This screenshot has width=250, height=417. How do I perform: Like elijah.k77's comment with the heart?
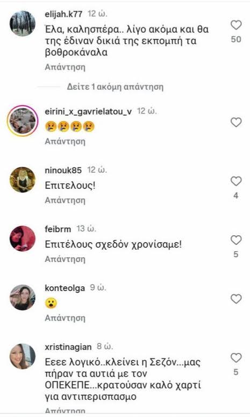[x=236, y=25]
